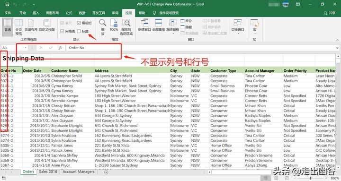Expand the formula bar with the right-end chevron

pyautogui.click(x=337, y=48)
